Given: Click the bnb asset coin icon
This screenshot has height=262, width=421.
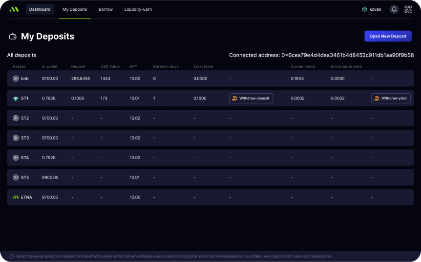Looking at the screenshot, I should [x=16, y=79].
